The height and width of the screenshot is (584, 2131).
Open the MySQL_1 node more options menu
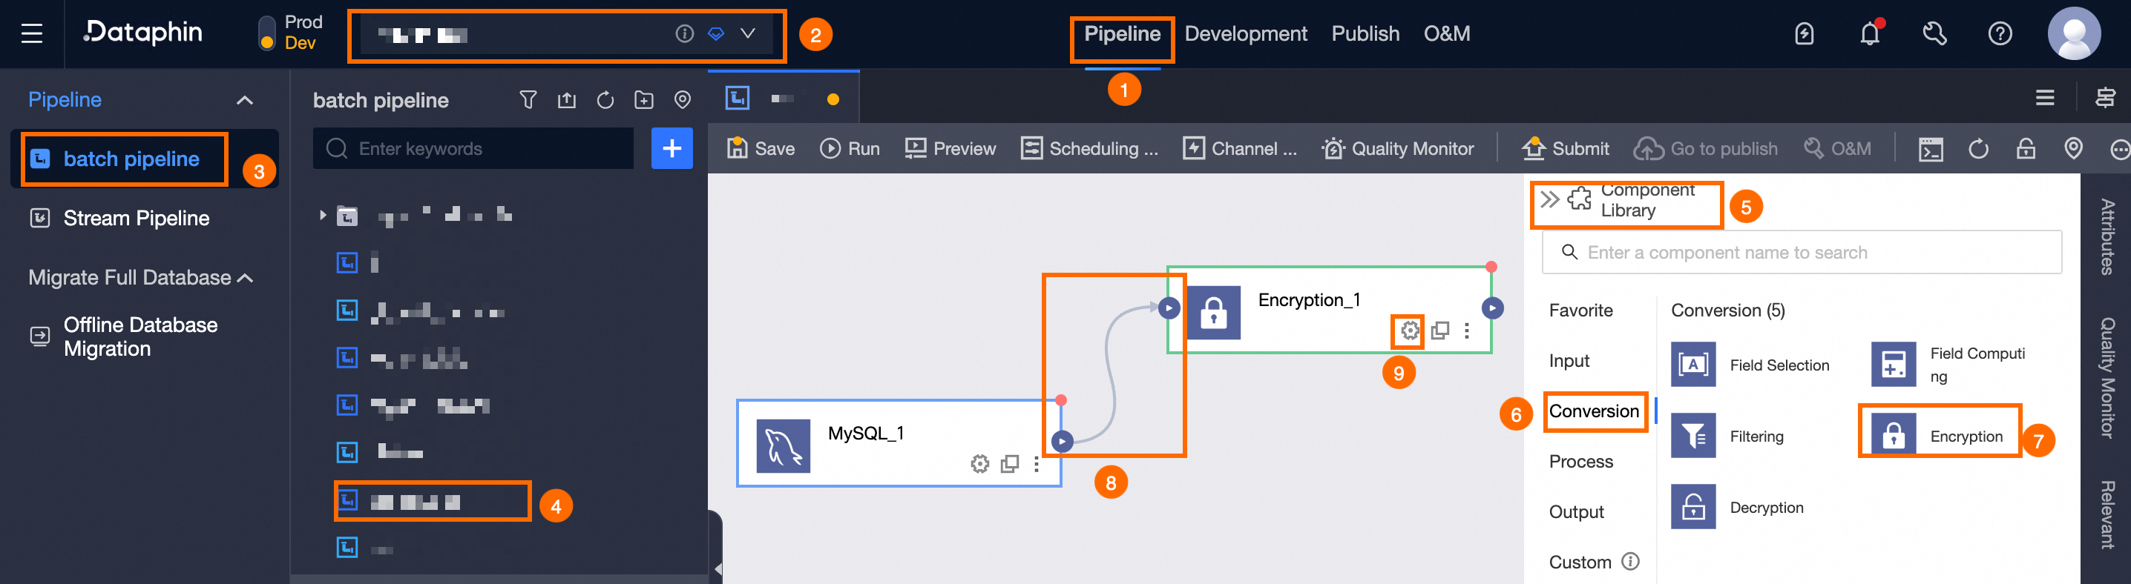1036,464
